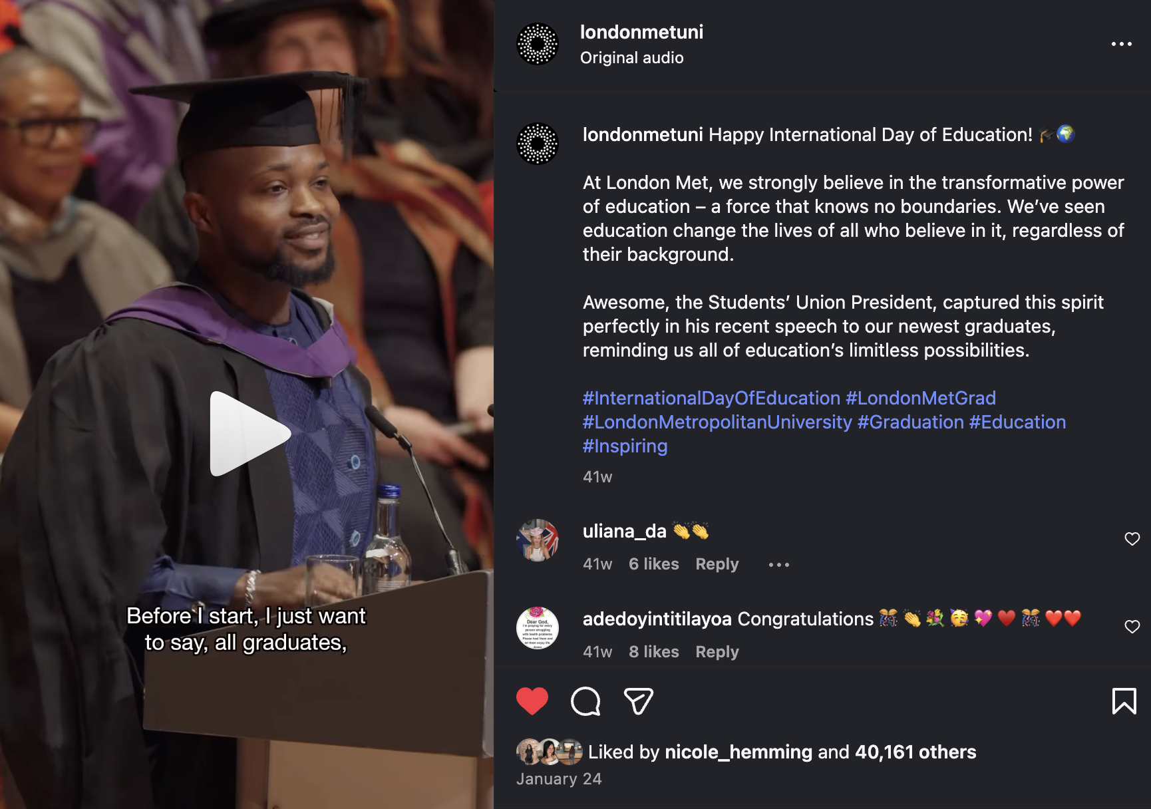1151x809 pixels.
Task: Reply to uliana_da's comment
Action: click(x=717, y=564)
